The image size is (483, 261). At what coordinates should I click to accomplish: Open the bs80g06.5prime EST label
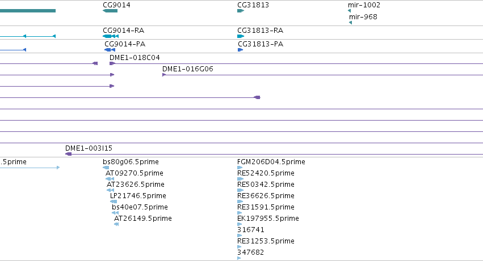click(x=131, y=162)
